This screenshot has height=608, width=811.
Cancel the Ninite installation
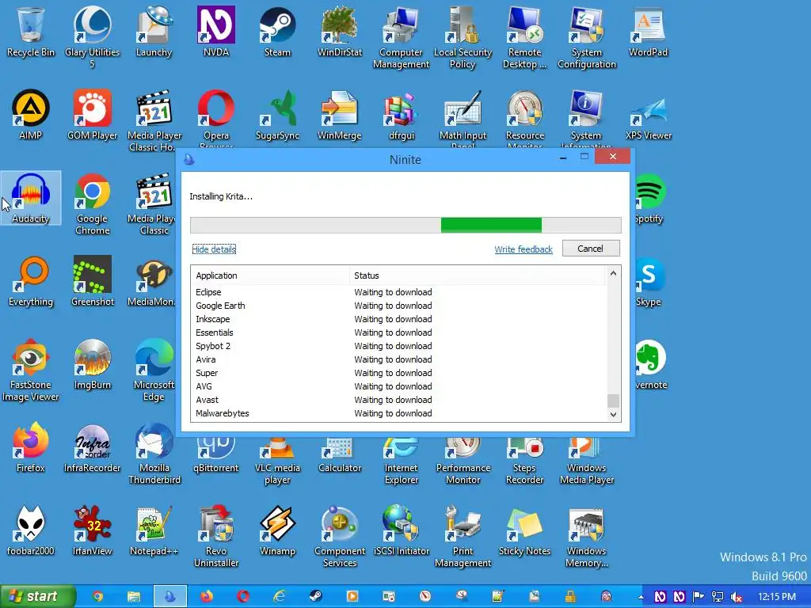click(590, 249)
